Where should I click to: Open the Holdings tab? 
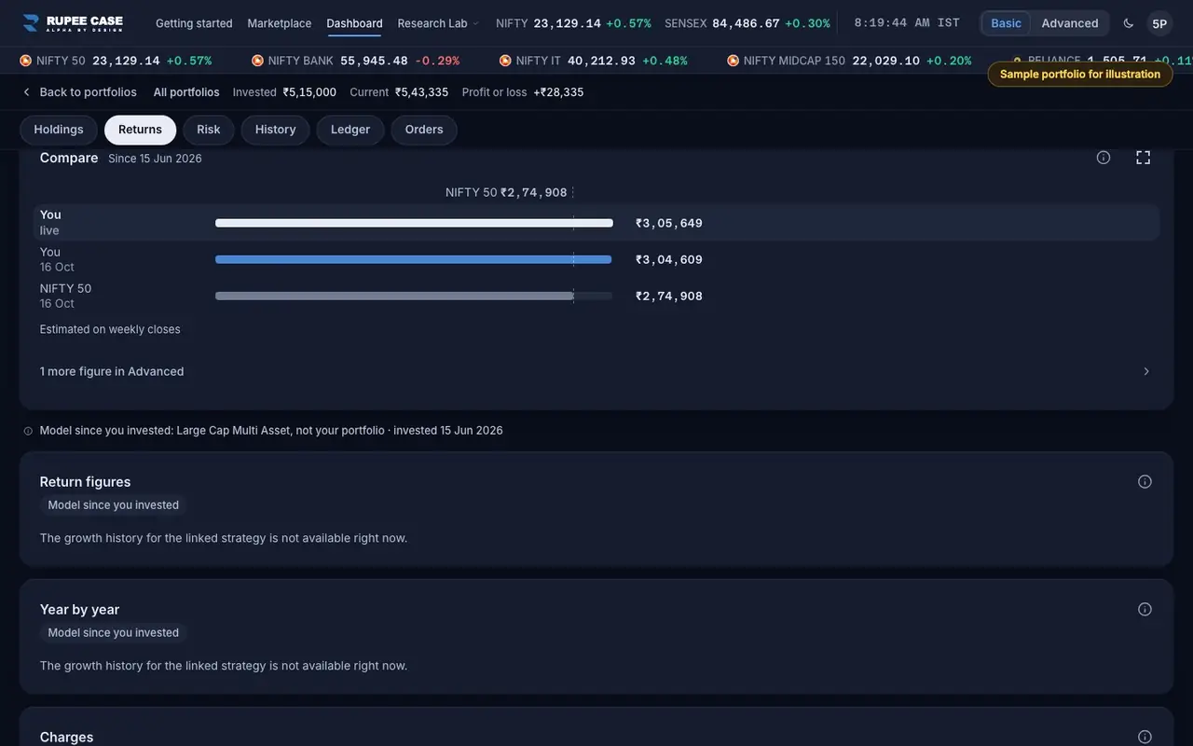(x=59, y=130)
